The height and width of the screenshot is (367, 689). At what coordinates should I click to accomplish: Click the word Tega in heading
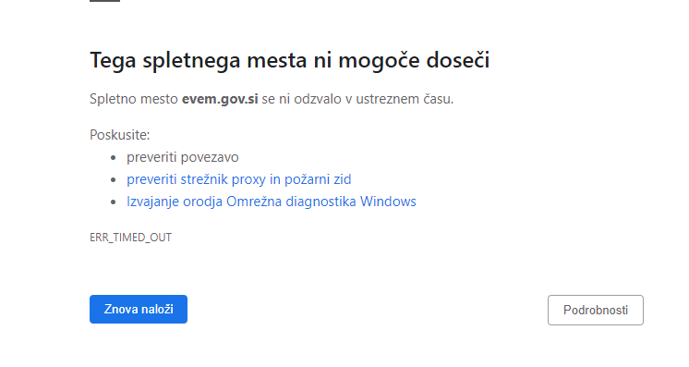coord(113,61)
